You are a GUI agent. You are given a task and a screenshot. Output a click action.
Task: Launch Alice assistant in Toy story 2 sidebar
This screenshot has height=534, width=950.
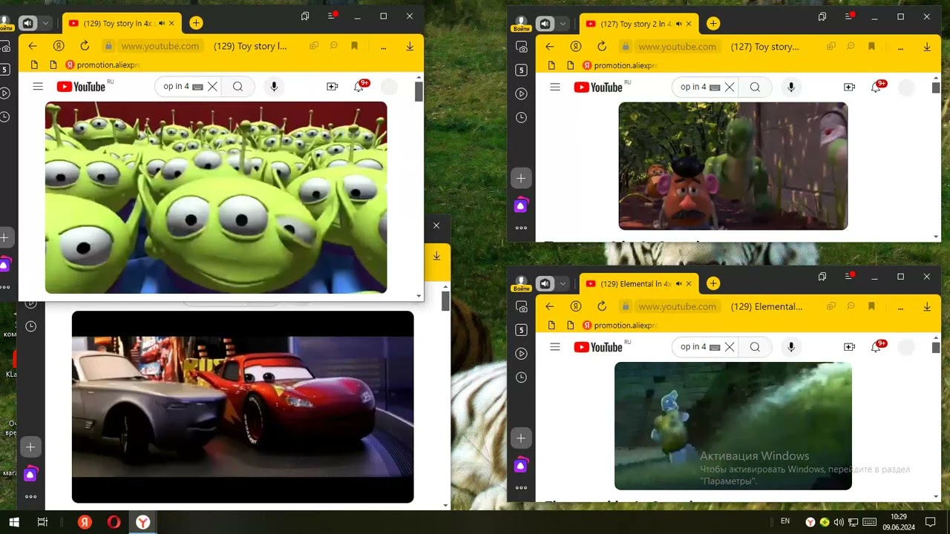tap(521, 205)
